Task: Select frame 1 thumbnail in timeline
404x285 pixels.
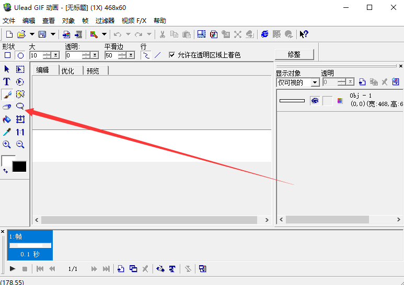Action: tap(30, 245)
